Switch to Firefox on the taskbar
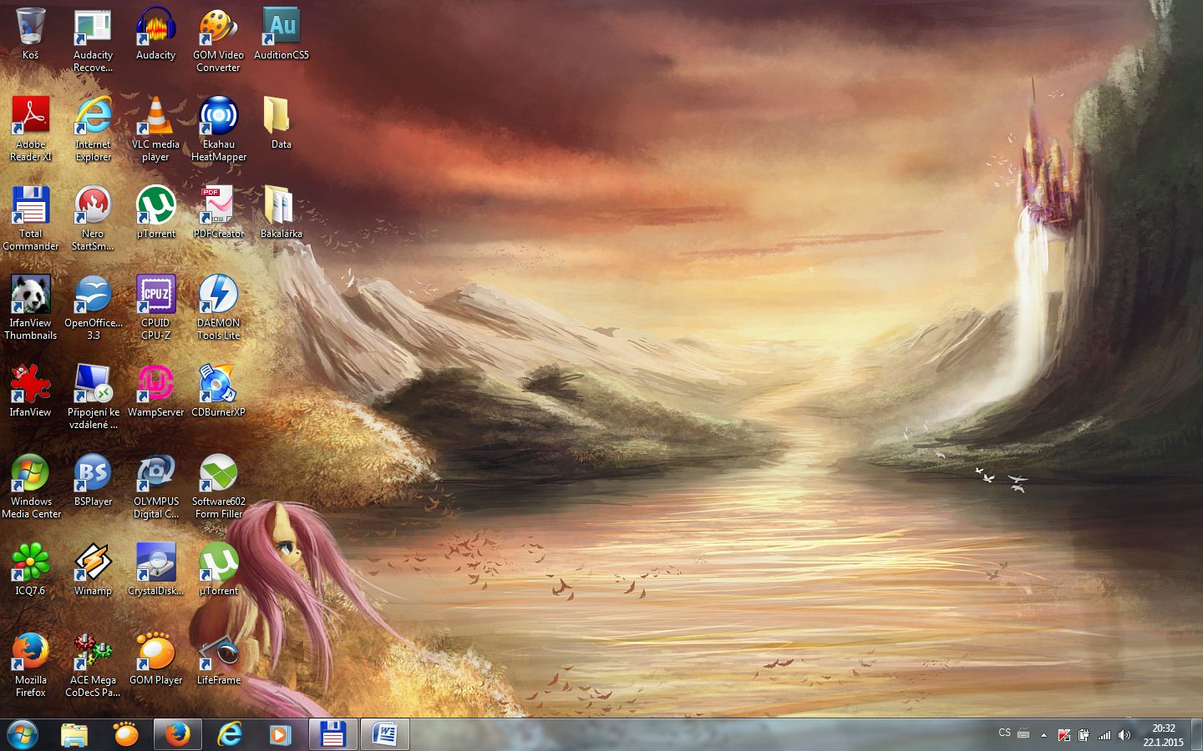The image size is (1203, 751). coord(177,734)
